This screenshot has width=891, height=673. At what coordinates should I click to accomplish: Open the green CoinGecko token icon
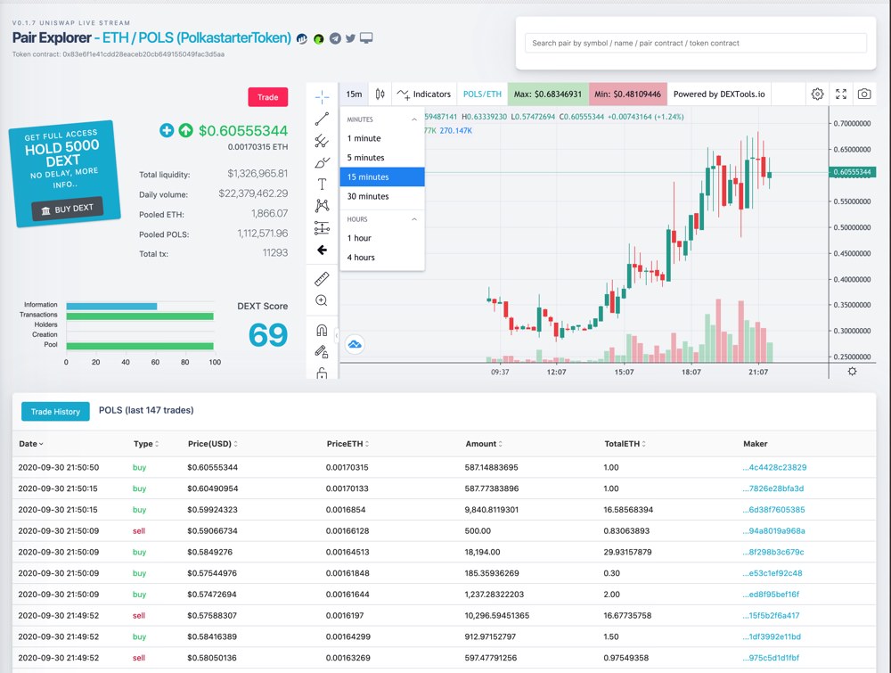pos(319,38)
